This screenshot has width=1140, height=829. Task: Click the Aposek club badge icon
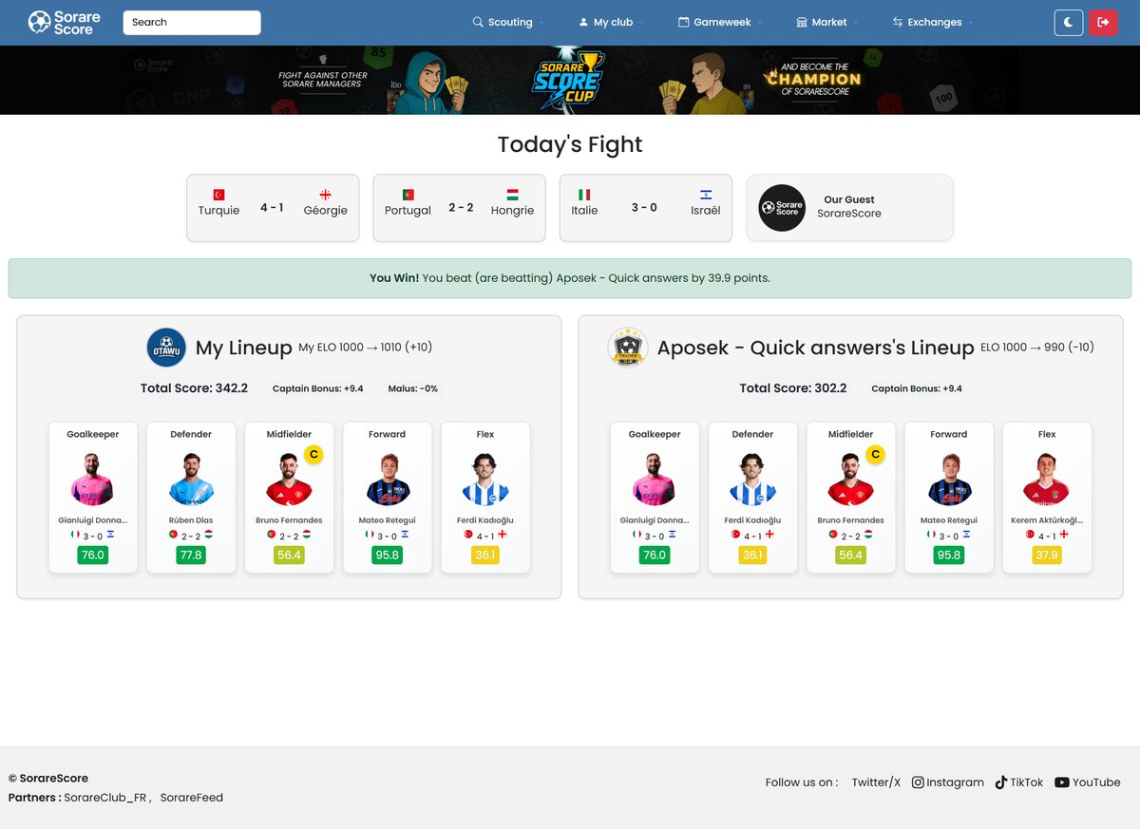628,348
